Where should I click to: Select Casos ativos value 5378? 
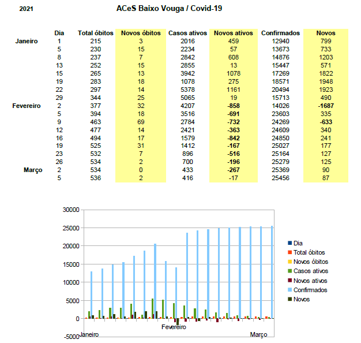[187, 90]
